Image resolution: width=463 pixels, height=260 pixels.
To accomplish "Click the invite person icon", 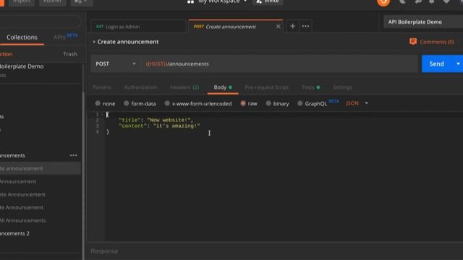I will pyautogui.click(x=259, y=1).
